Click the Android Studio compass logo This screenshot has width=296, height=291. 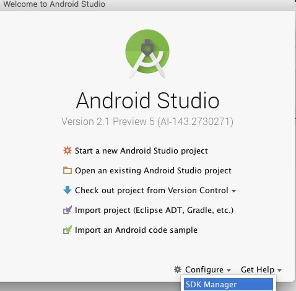[x=147, y=54]
